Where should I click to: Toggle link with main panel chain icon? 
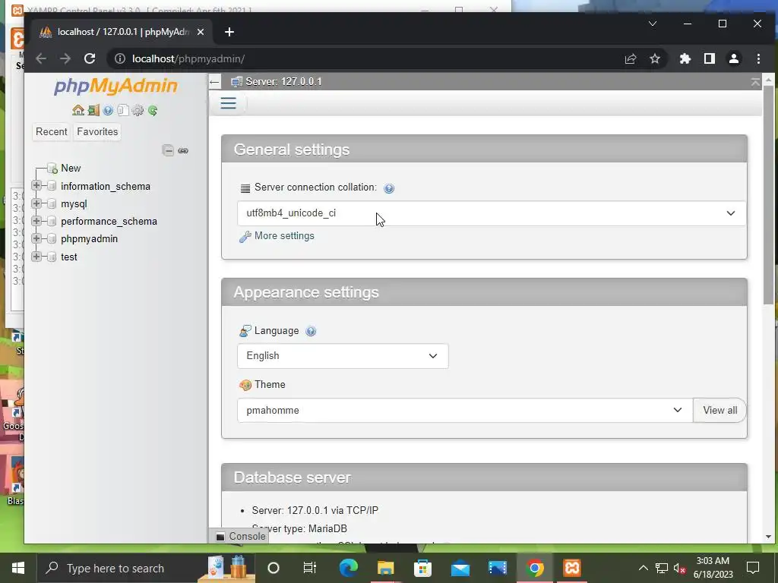point(183,150)
